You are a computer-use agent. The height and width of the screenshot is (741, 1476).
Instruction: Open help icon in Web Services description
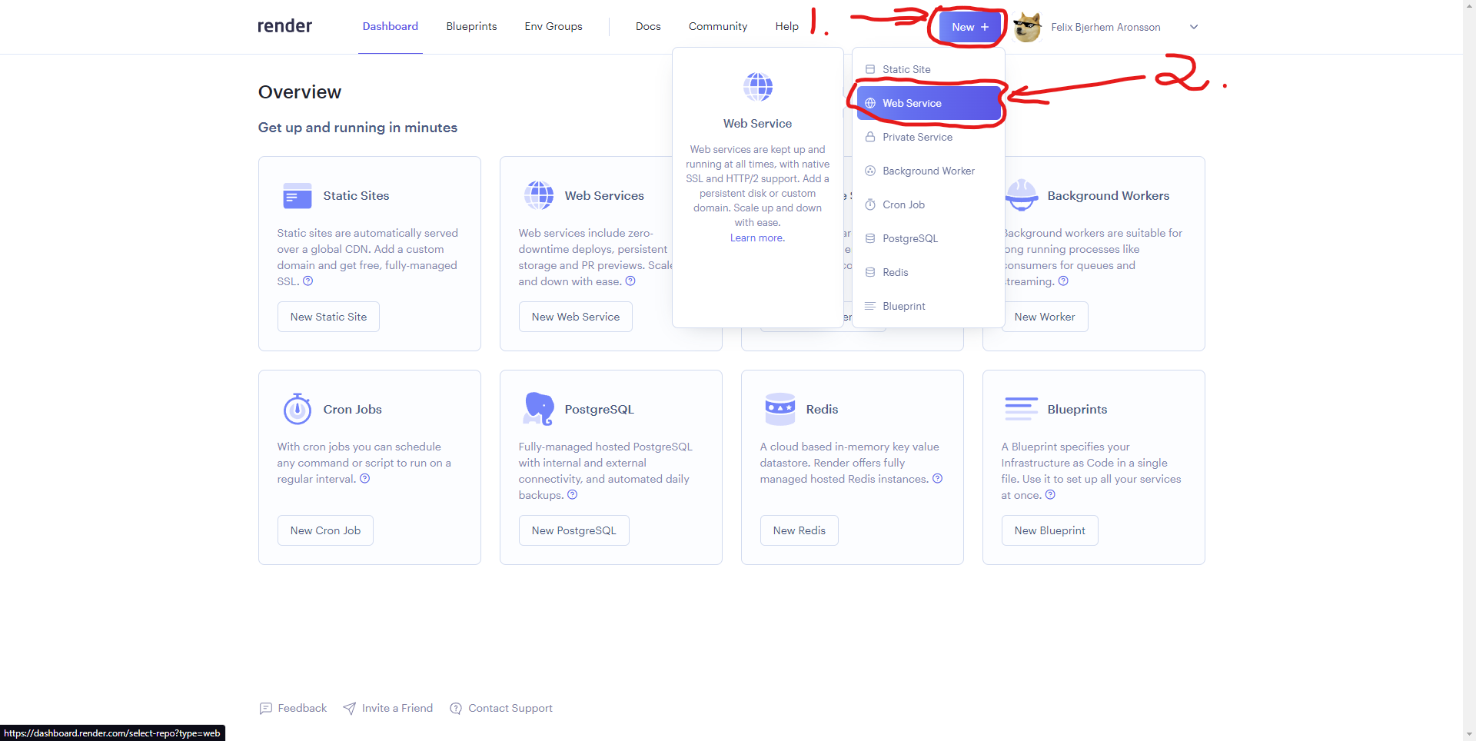(x=630, y=281)
